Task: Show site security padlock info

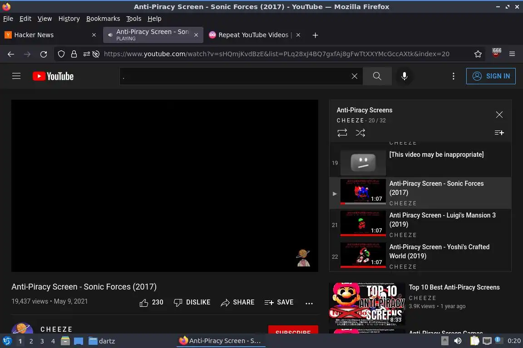Action: click(x=74, y=54)
